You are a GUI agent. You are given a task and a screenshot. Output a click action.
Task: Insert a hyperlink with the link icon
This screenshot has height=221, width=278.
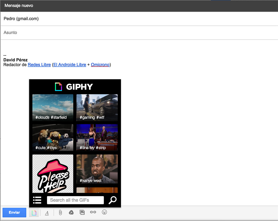93,212
